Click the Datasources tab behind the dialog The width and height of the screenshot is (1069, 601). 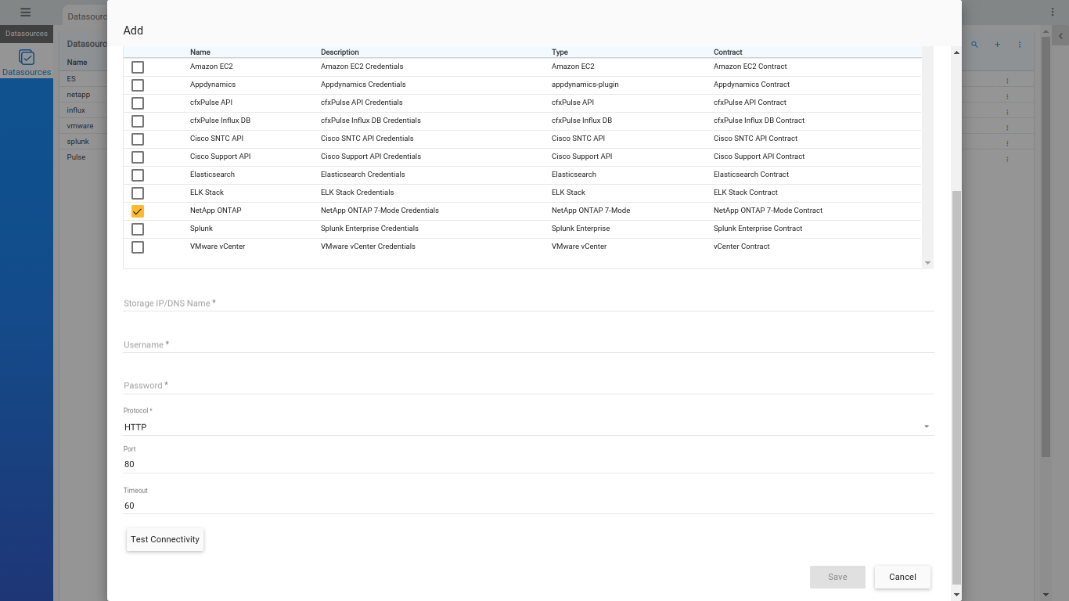(86, 16)
